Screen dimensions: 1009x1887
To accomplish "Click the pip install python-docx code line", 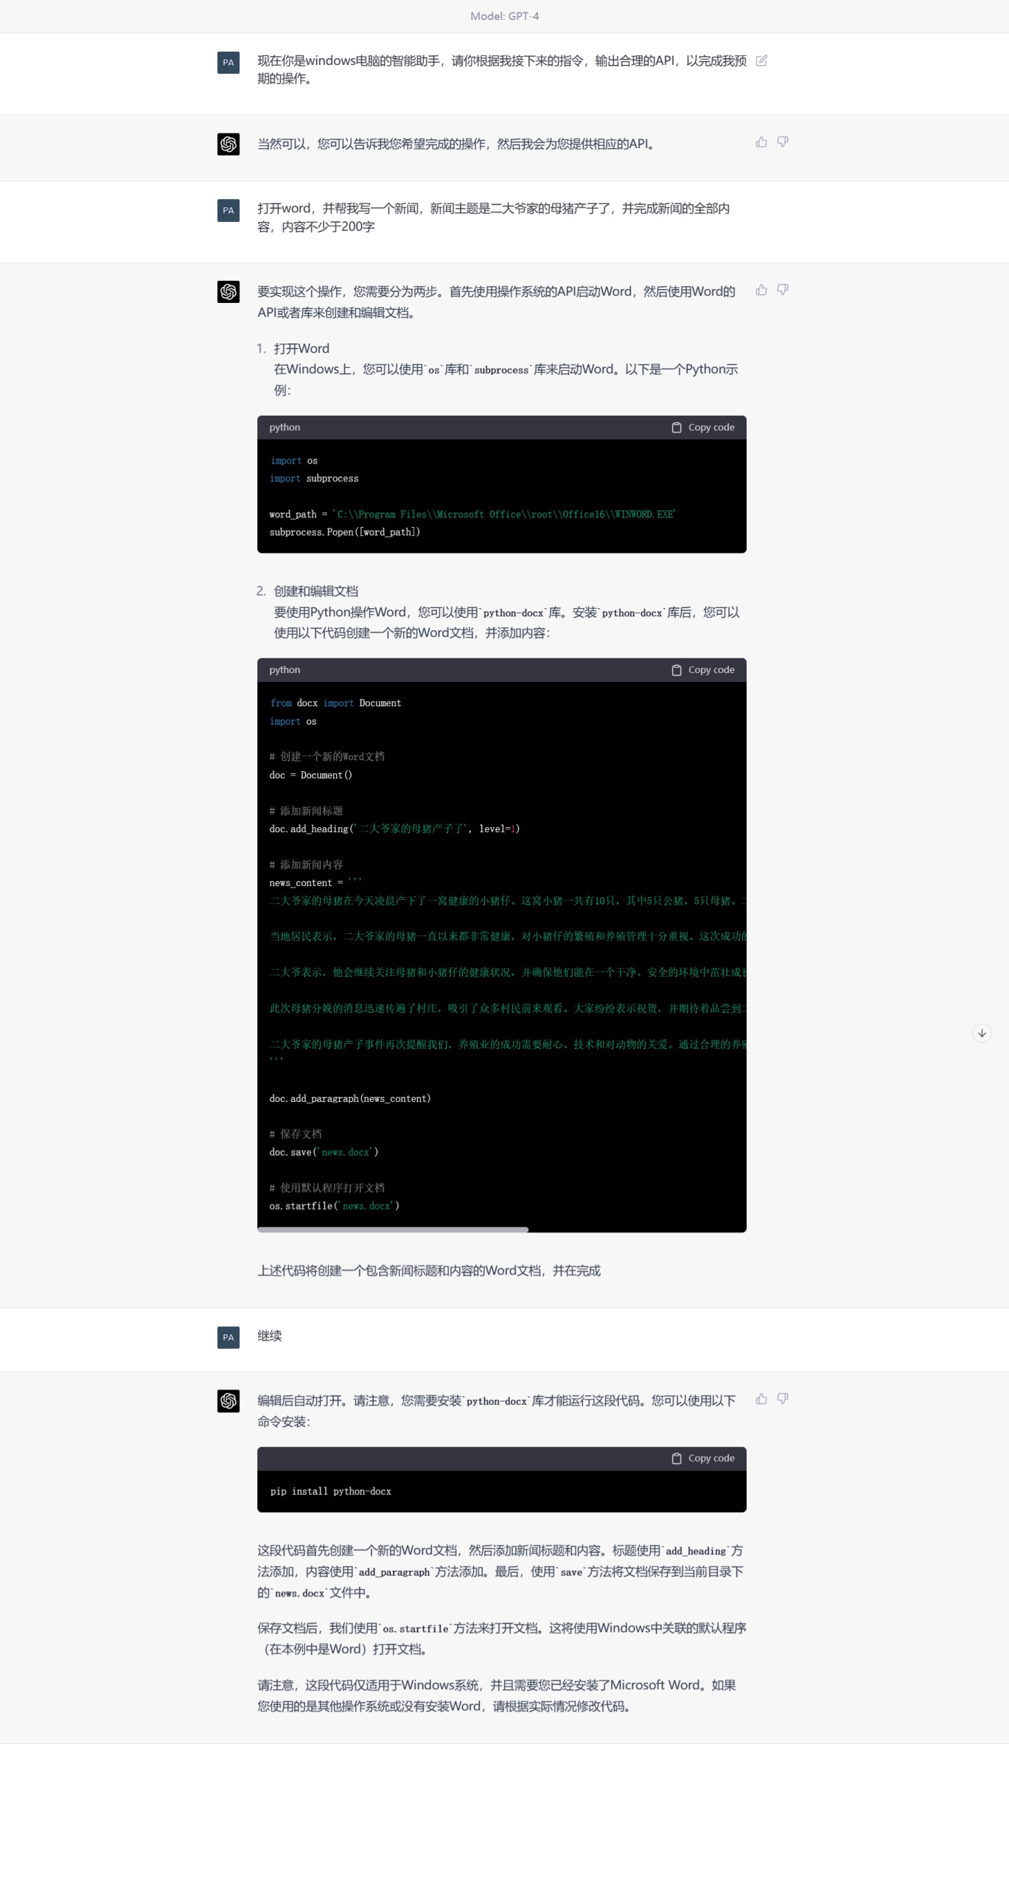I will click(331, 1491).
